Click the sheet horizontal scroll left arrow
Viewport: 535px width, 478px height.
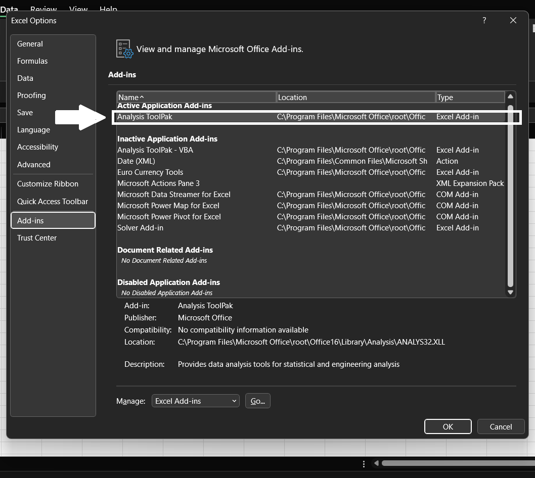point(376,463)
